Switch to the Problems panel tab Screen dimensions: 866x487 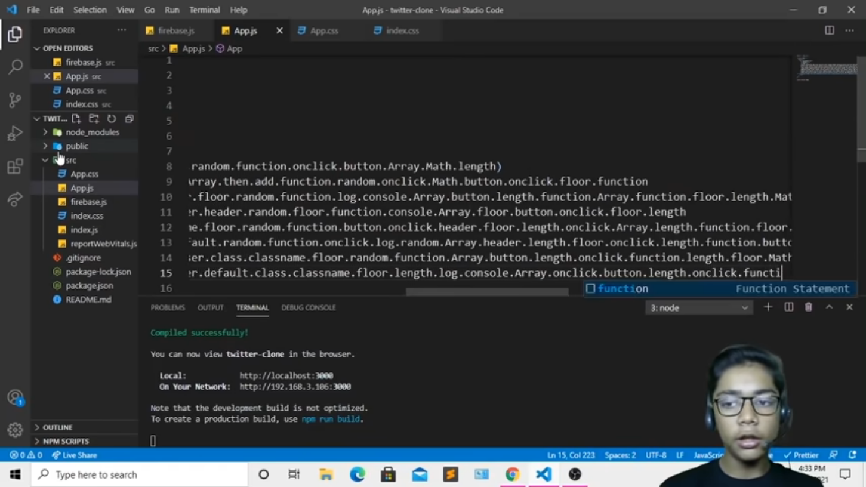pyautogui.click(x=168, y=307)
